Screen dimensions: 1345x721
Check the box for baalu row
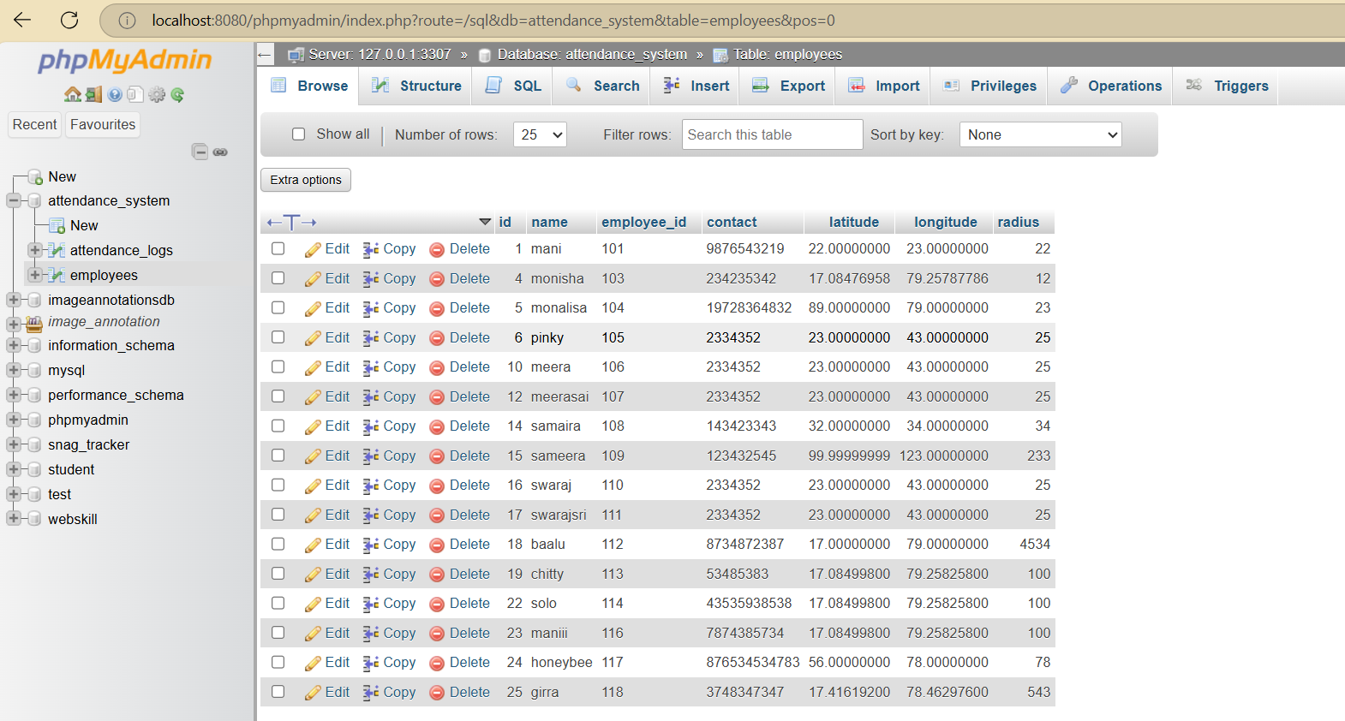click(x=278, y=544)
